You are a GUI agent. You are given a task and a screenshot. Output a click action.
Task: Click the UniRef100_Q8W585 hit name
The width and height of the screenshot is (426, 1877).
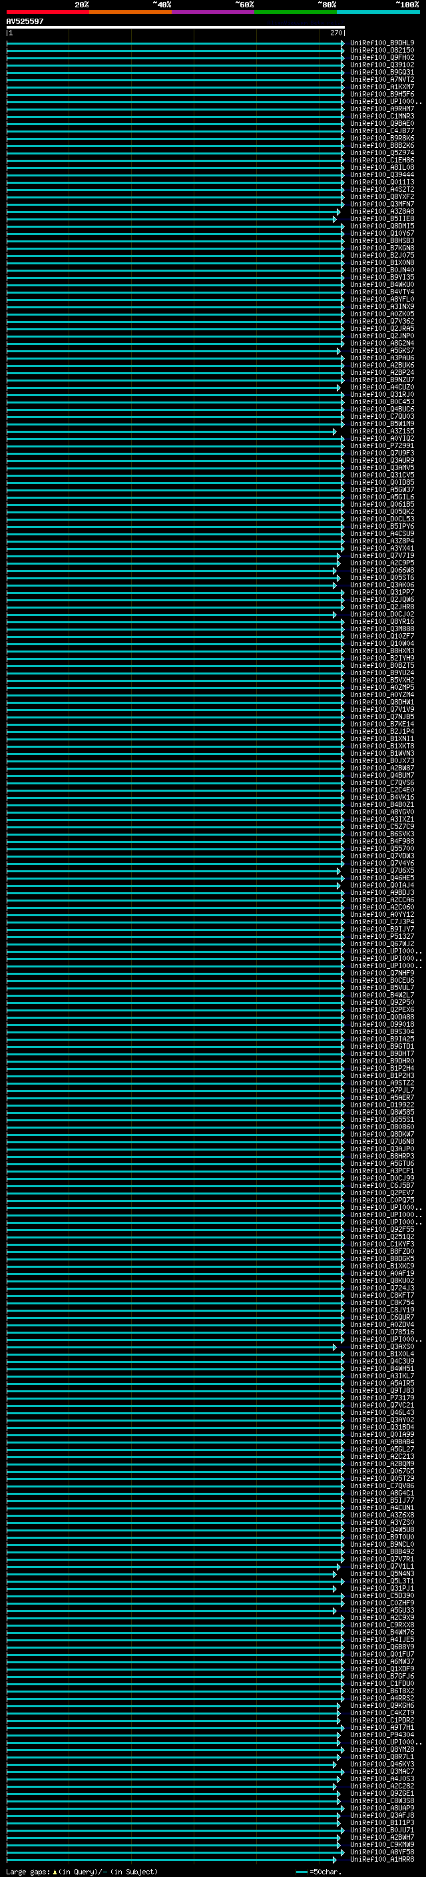[382, 1112]
